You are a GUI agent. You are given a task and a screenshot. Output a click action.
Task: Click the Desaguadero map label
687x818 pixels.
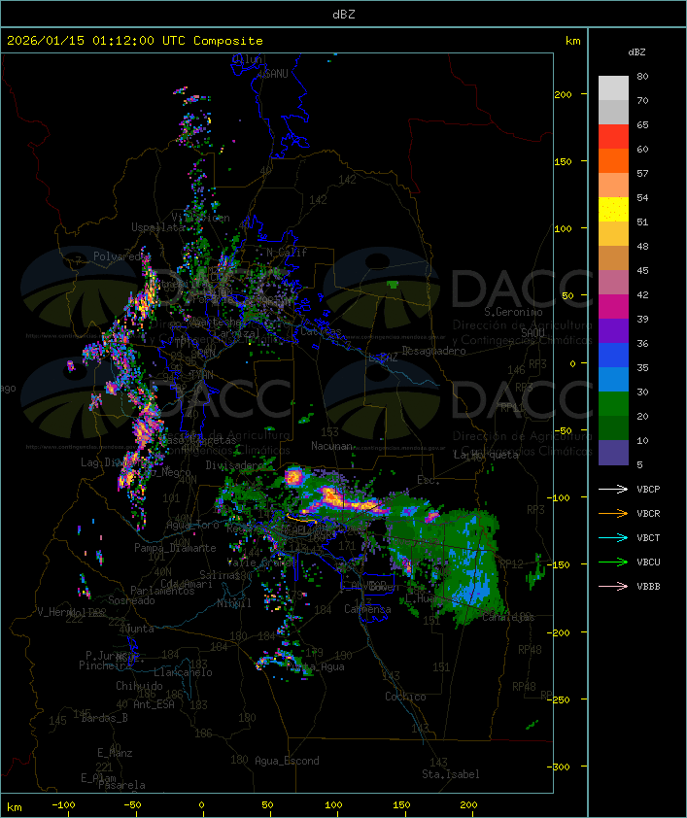[x=433, y=351]
